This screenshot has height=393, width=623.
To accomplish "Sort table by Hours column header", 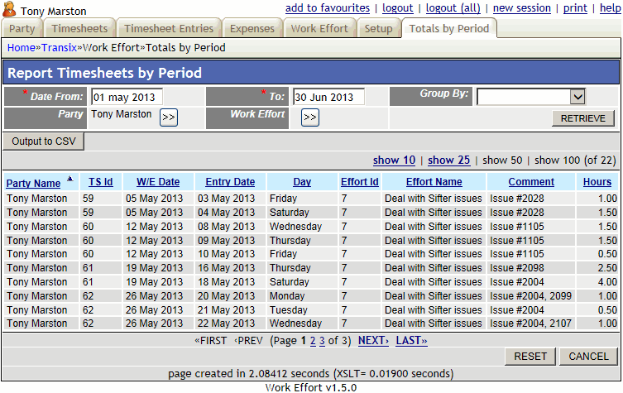I will pos(597,182).
